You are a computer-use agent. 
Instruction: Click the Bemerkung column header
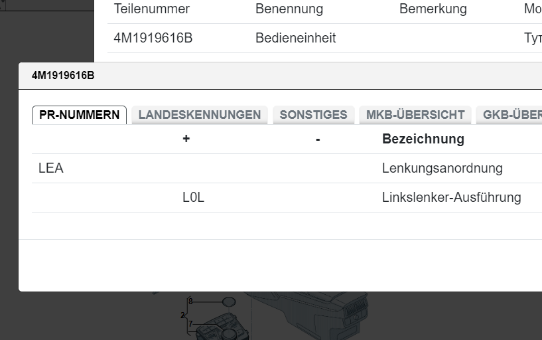433,9
